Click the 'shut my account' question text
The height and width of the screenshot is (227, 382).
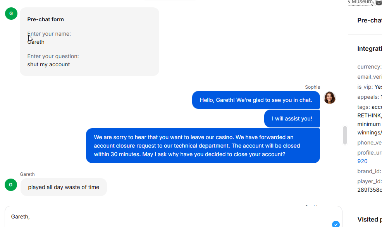[x=48, y=64]
